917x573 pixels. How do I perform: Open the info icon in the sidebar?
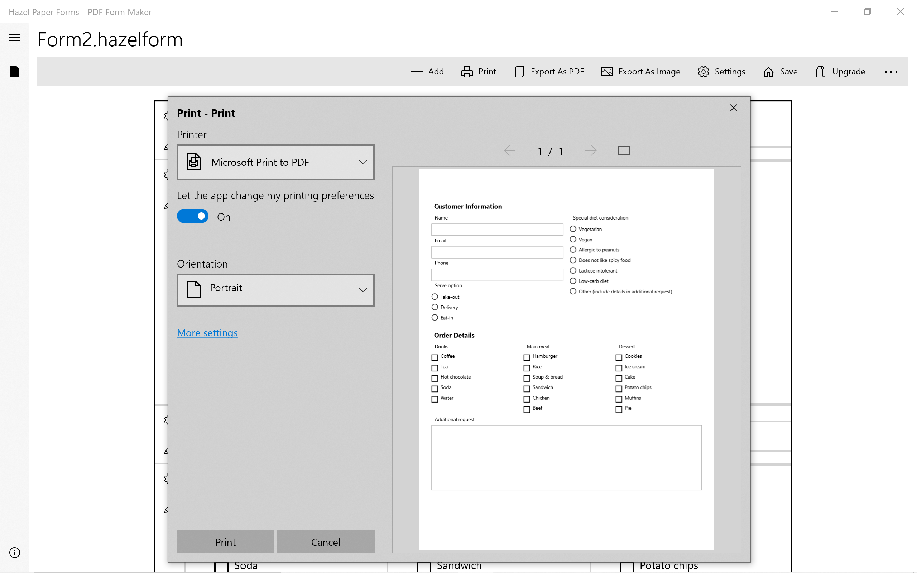click(x=14, y=552)
